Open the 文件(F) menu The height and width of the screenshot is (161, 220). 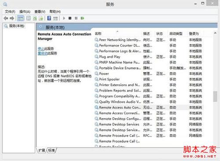tap(10, 11)
